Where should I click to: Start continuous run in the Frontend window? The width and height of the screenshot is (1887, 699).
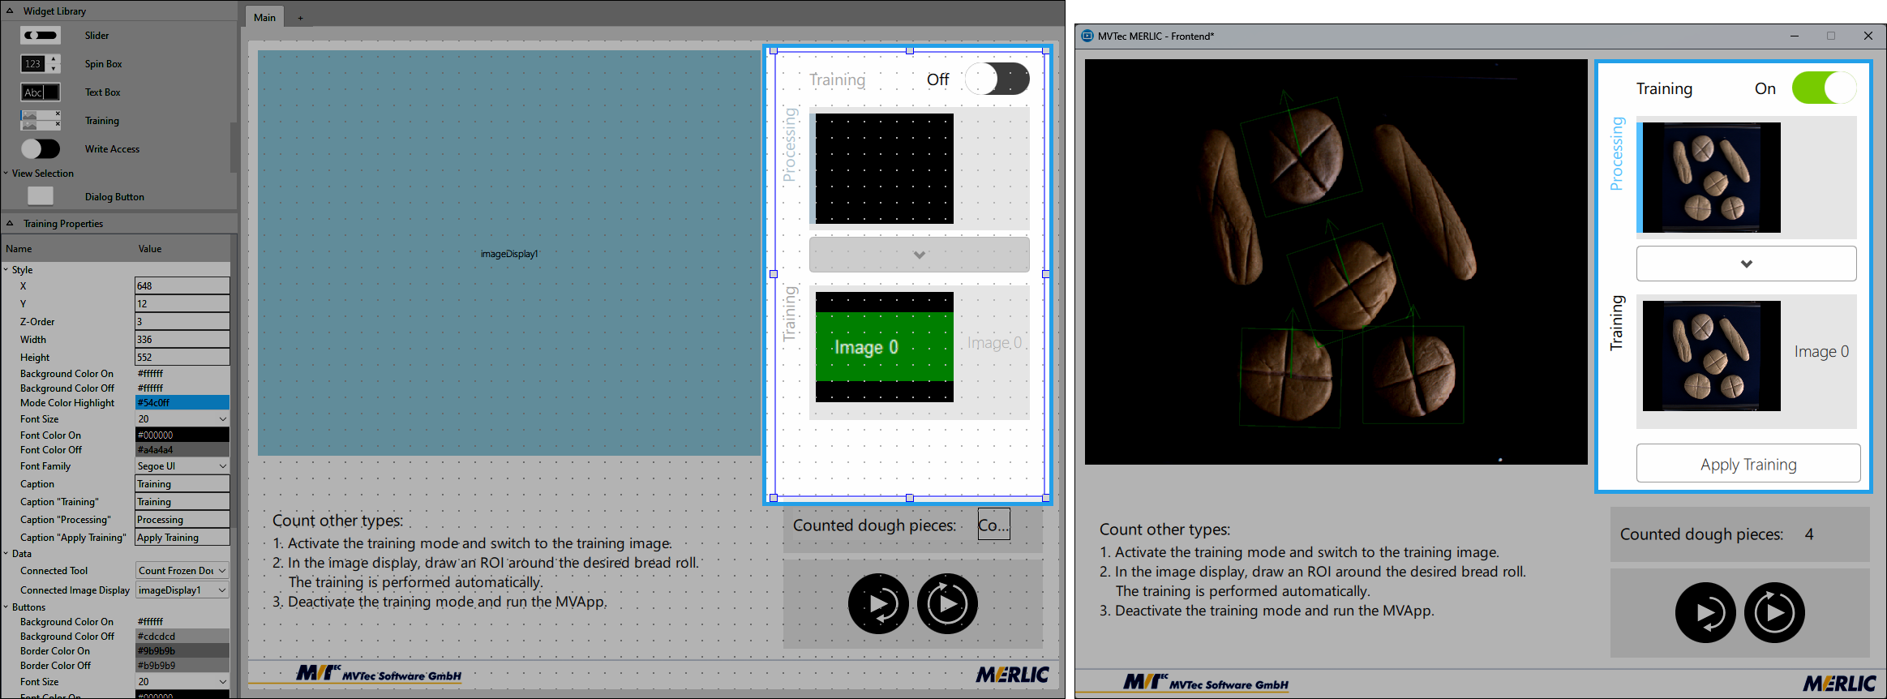pos(1774,613)
